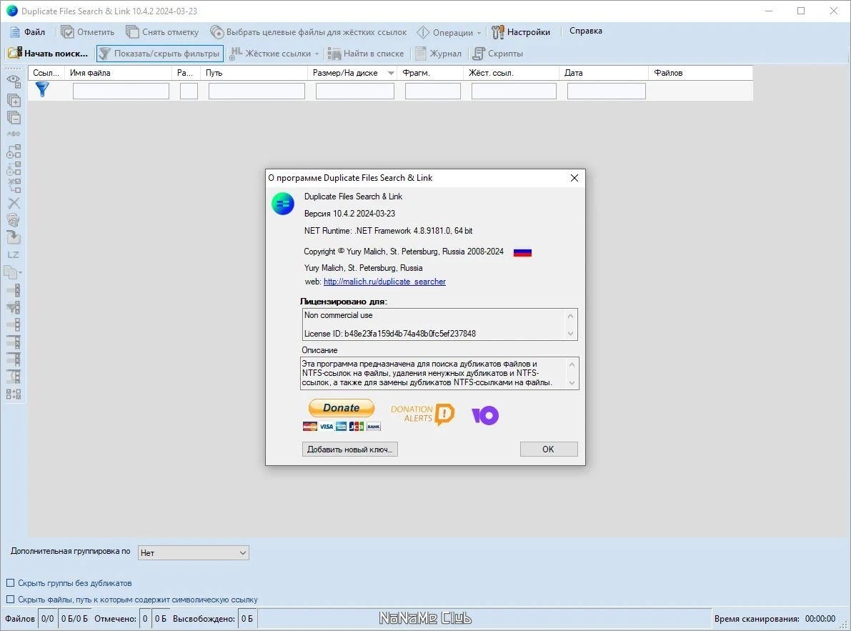Open the Файл menu
The height and width of the screenshot is (631, 851).
point(28,32)
